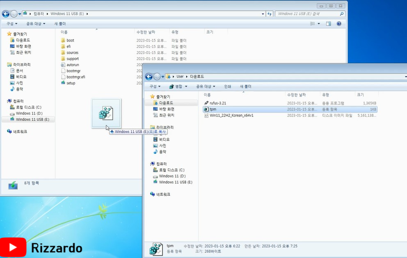Sort by 크기 column in Downloads window
Image resolution: width=407 pixels, height=258 pixels.
pos(361,95)
